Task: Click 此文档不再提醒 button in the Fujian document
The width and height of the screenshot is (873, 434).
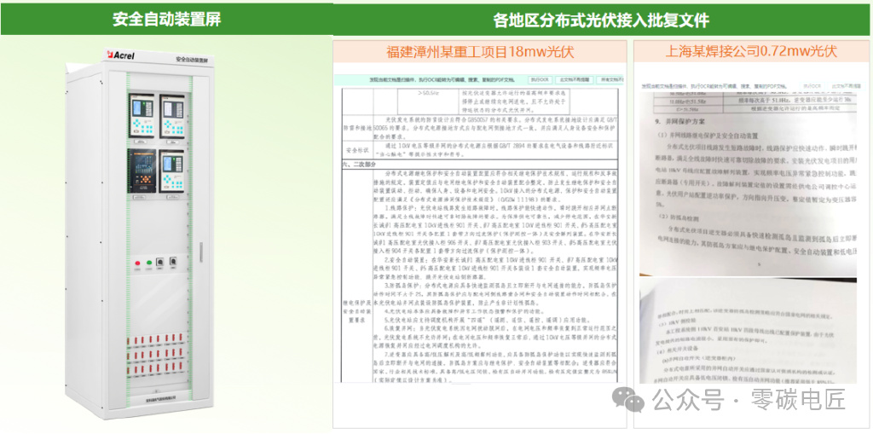Action: pyautogui.click(x=573, y=79)
